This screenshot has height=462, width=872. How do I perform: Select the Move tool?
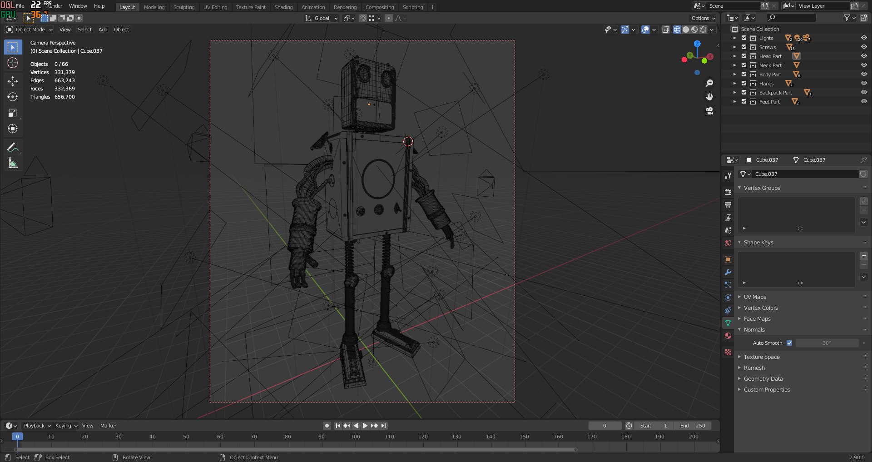click(x=13, y=81)
